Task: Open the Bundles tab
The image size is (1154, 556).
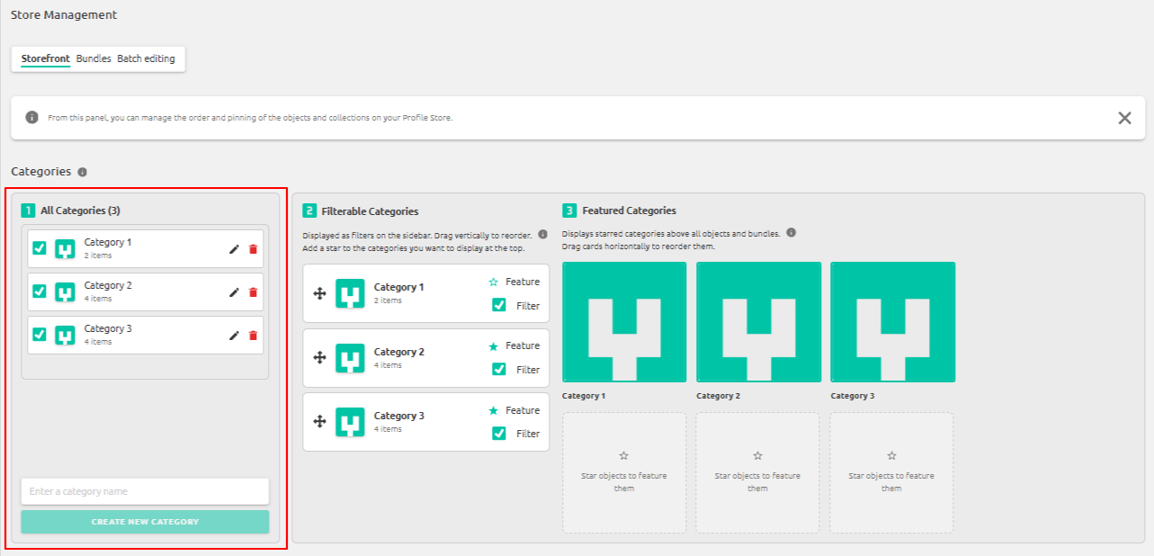Action: 94,58
